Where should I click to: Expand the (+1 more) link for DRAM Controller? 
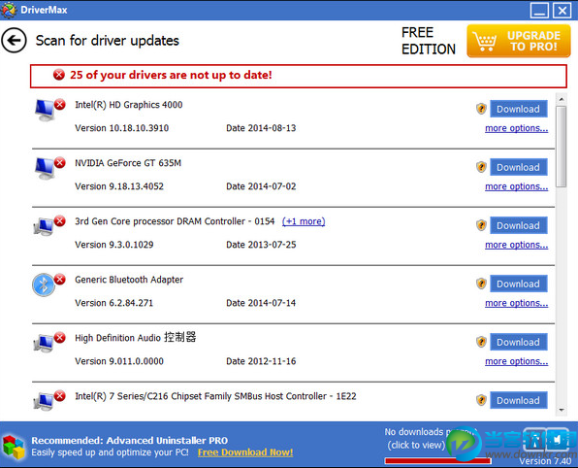304,221
